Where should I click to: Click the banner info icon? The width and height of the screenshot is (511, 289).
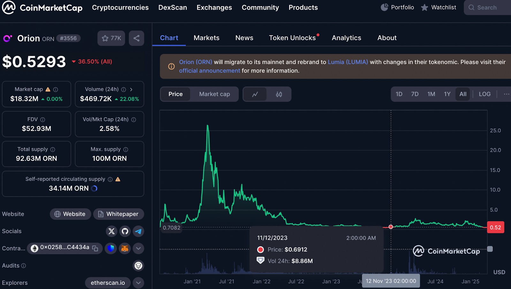coord(172,67)
